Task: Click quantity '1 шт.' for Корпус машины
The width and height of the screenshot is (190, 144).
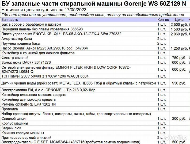Action: [162, 123]
